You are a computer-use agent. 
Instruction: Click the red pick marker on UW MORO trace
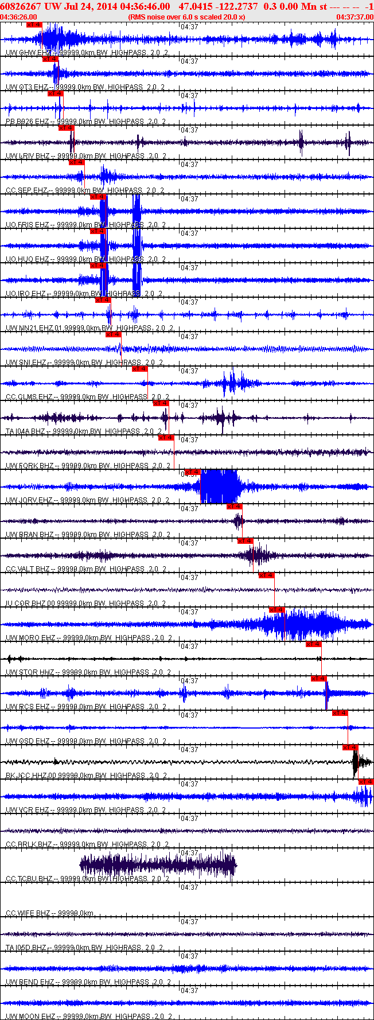277,610
